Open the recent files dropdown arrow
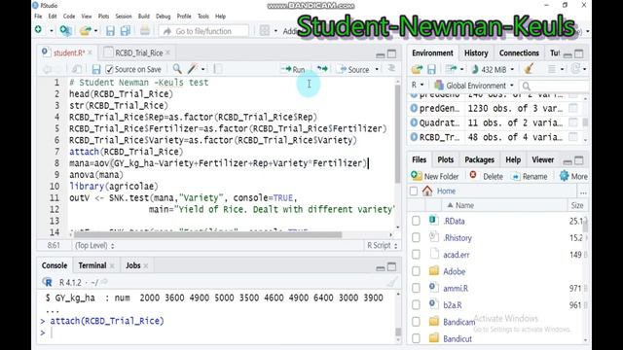The height and width of the screenshot is (350, 623). click(x=95, y=30)
